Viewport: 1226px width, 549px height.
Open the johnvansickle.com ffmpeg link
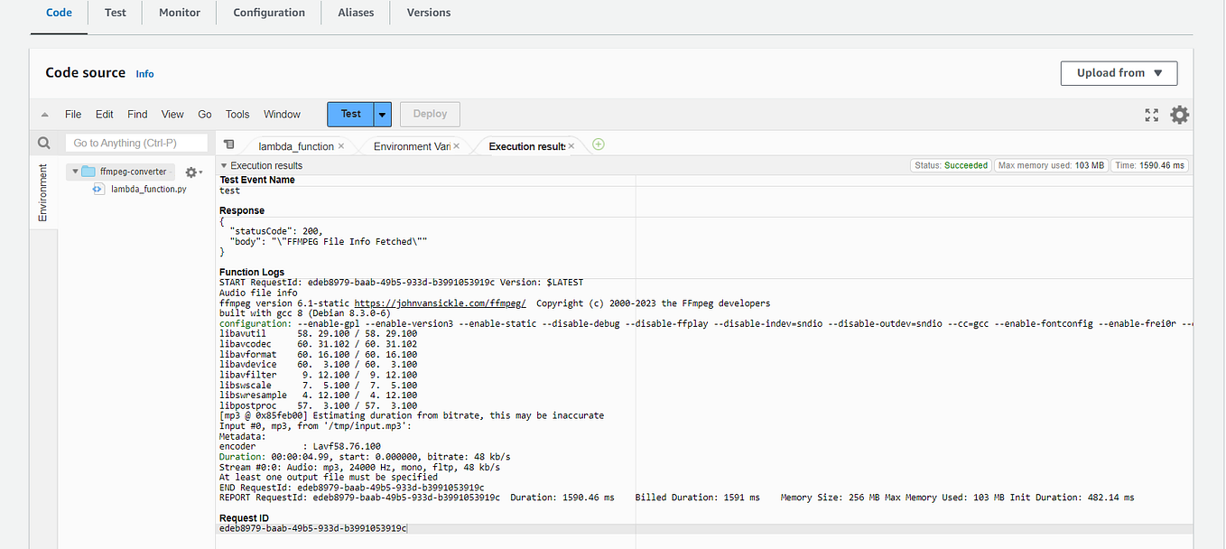440,302
